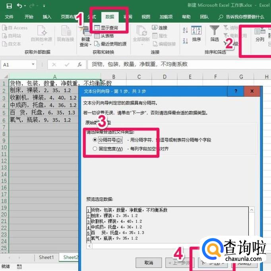Select the 固定宽度(W) radio button

[95, 148]
